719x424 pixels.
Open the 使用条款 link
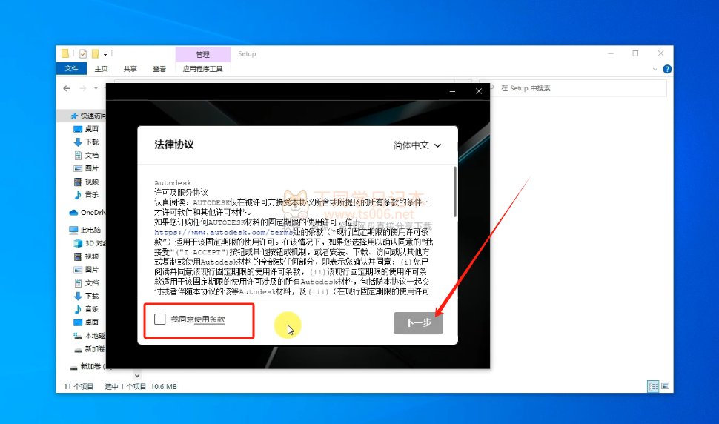point(210,319)
